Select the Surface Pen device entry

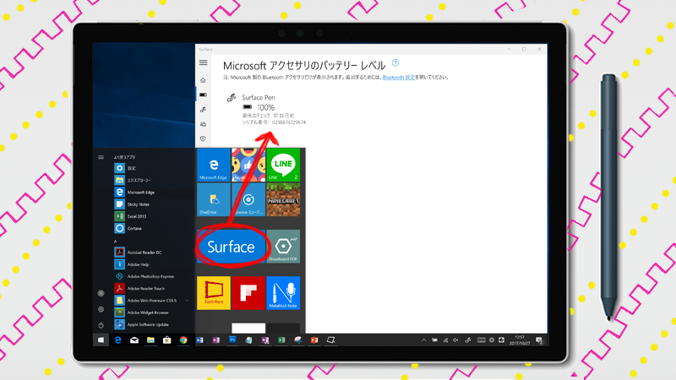(x=266, y=111)
